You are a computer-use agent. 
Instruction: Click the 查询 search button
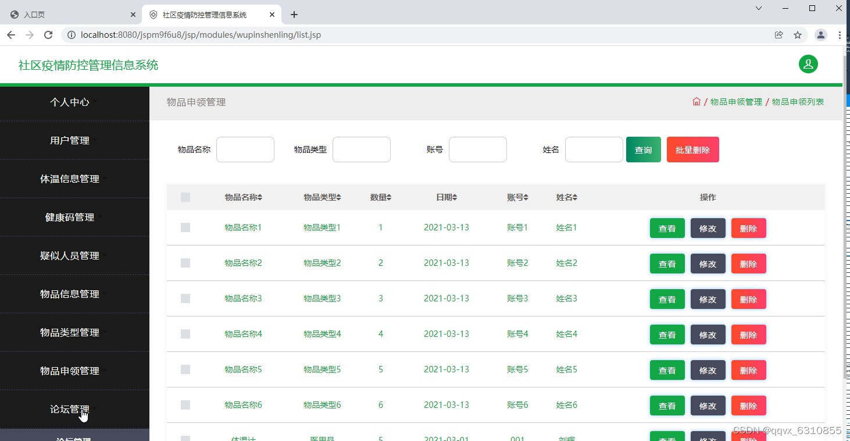point(644,150)
